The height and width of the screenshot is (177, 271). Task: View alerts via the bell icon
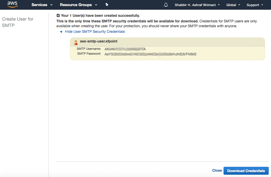pos(166,5)
